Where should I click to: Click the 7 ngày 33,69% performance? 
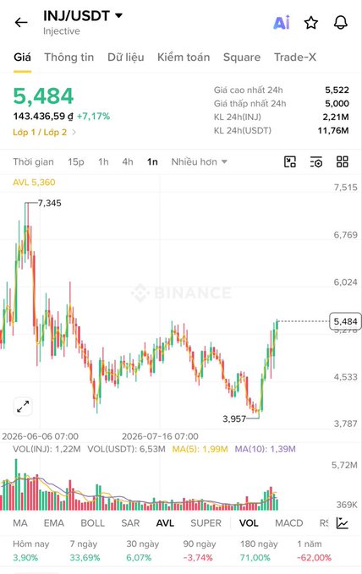pos(85,550)
